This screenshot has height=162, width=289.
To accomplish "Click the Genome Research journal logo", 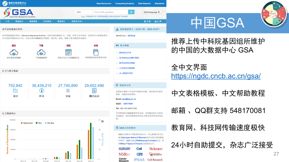I will [156, 154].
